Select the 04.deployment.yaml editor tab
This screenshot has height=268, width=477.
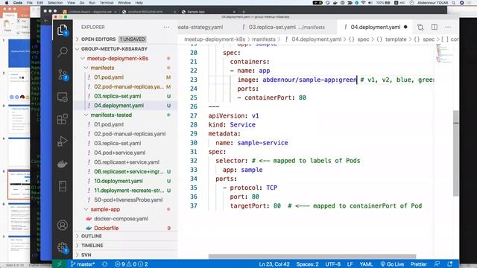click(376, 27)
